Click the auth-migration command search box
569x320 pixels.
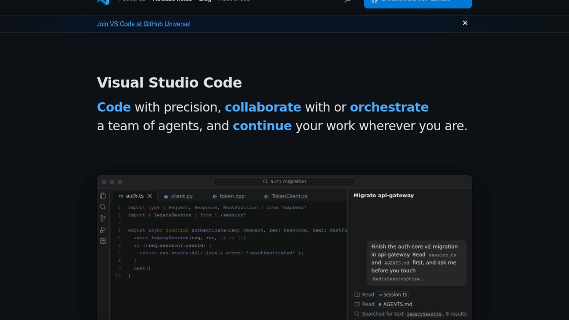284,182
